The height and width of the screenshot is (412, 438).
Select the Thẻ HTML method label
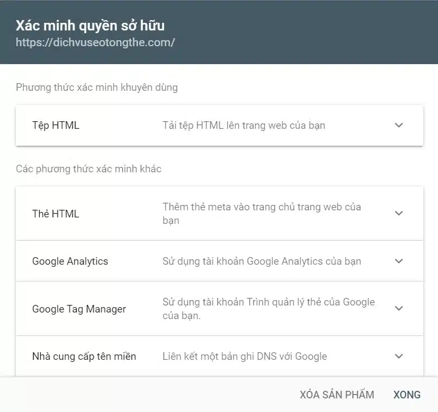click(x=55, y=214)
